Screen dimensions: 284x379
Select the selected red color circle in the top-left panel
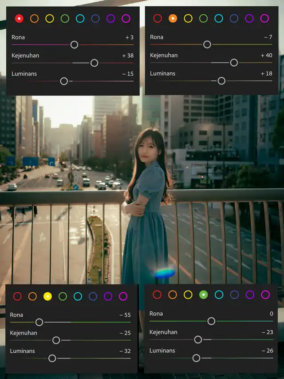click(x=19, y=18)
